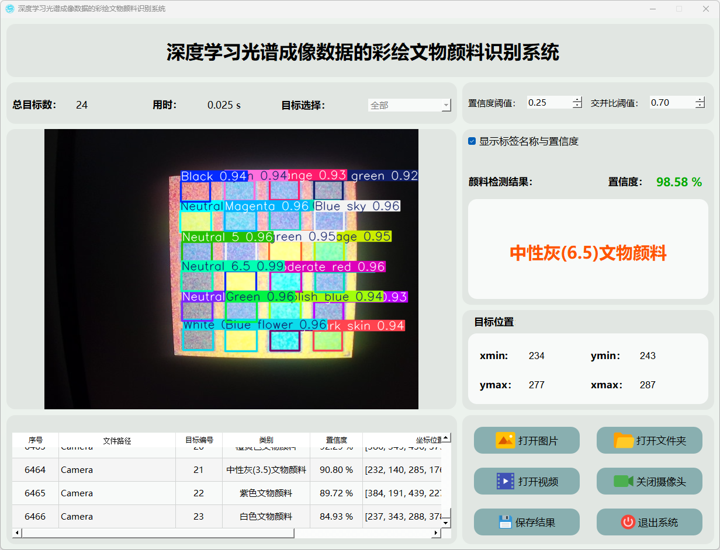720x550 pixels.
Task: Click table vertical scrollbar down arrow
Action: [446, 523]
